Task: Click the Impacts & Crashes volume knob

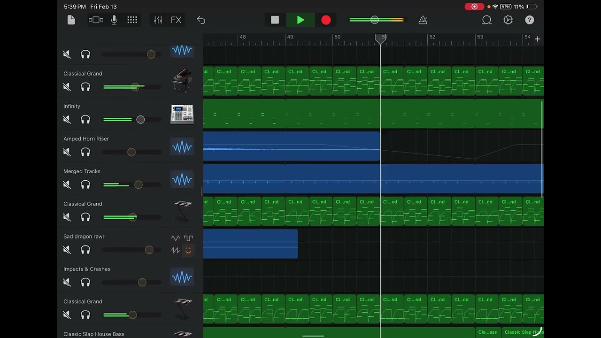Action: point(142,283)
